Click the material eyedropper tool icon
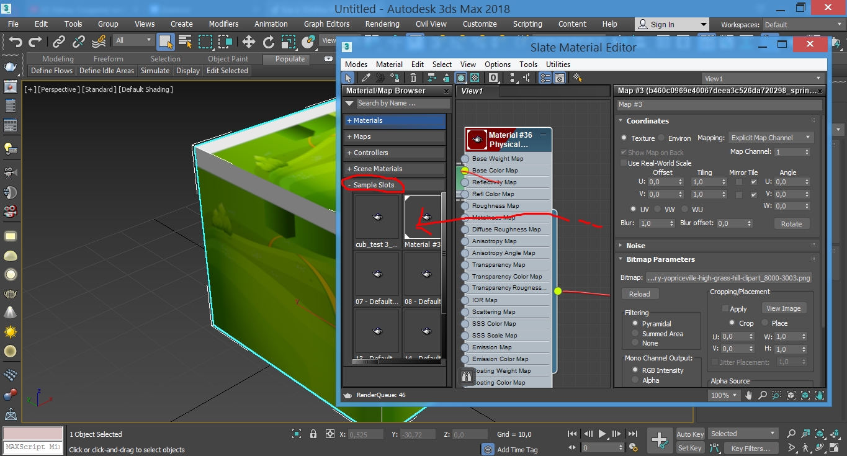847x456 pixels. tap(366, 78)
